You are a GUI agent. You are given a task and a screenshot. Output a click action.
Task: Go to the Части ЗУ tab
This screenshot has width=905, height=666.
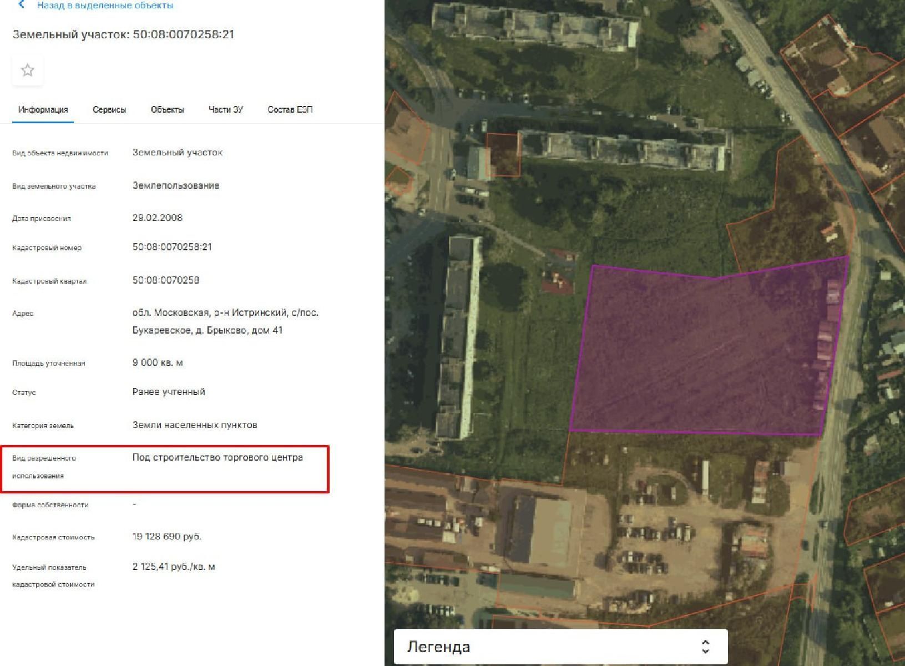[x=225, y=109]
